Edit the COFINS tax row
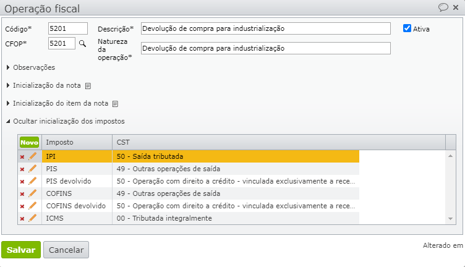The image size is (465, 267). pyautogui.click(x=33, y=193)
